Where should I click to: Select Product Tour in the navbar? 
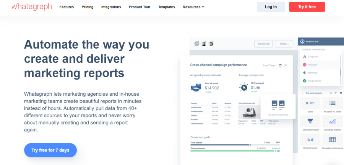(140, 7)
